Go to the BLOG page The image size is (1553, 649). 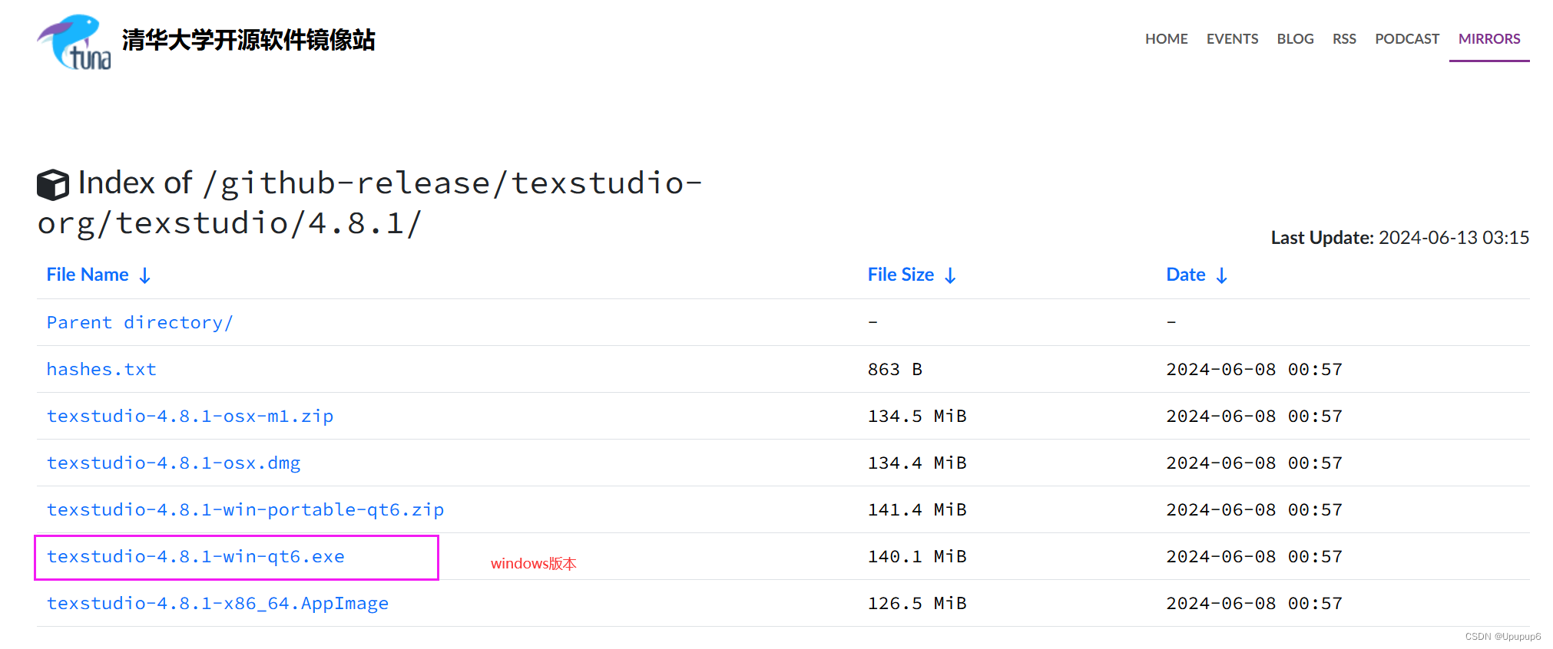tap(1295, 38)
